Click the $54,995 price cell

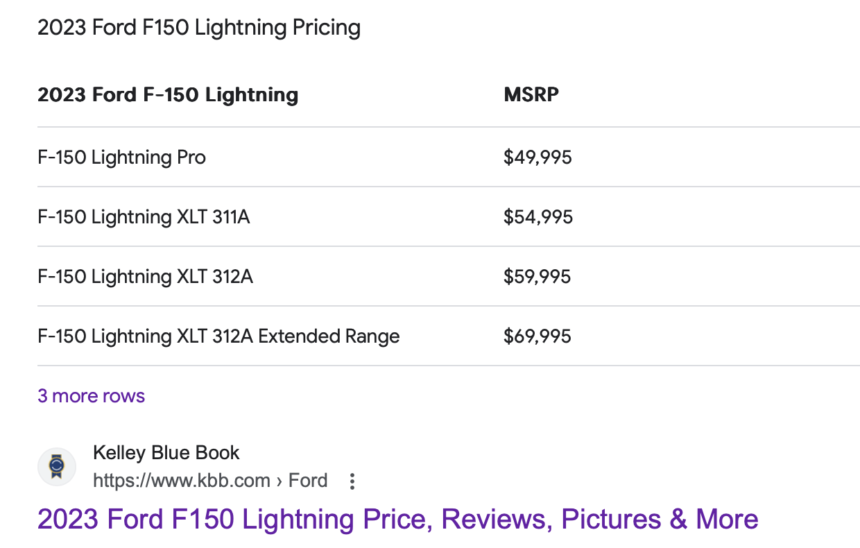538,217
